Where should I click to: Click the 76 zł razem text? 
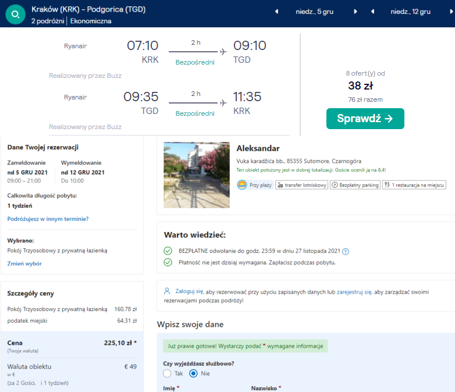pyautogui.click(x=365, y=99)
